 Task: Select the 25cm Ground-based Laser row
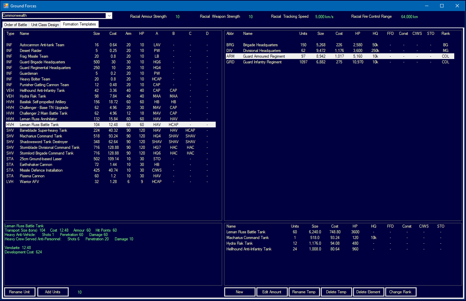click(111, 159)
